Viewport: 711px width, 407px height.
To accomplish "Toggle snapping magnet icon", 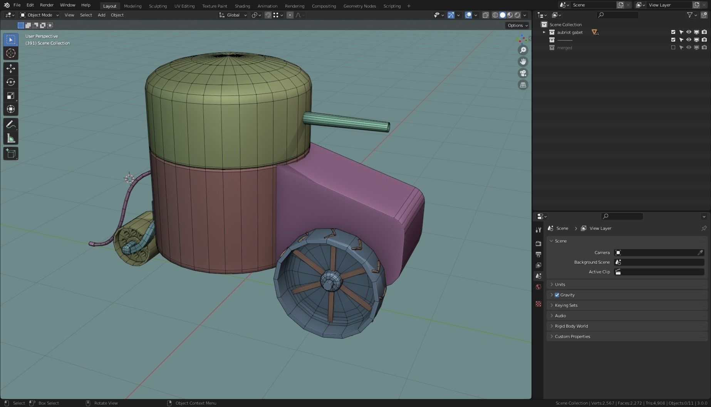I will pos(268,15).
